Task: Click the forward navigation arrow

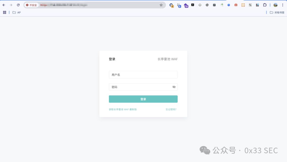Action: [x=11, y=5]
